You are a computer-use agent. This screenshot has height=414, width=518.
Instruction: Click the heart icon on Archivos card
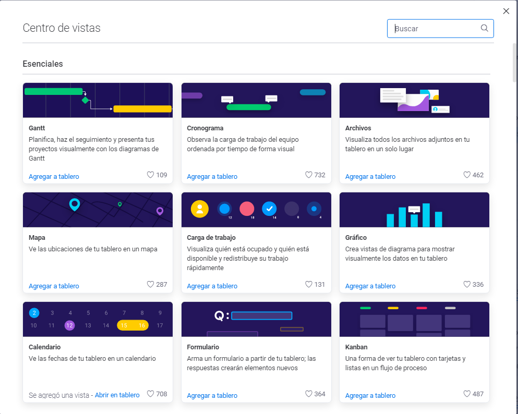click(x=467, y=175)
